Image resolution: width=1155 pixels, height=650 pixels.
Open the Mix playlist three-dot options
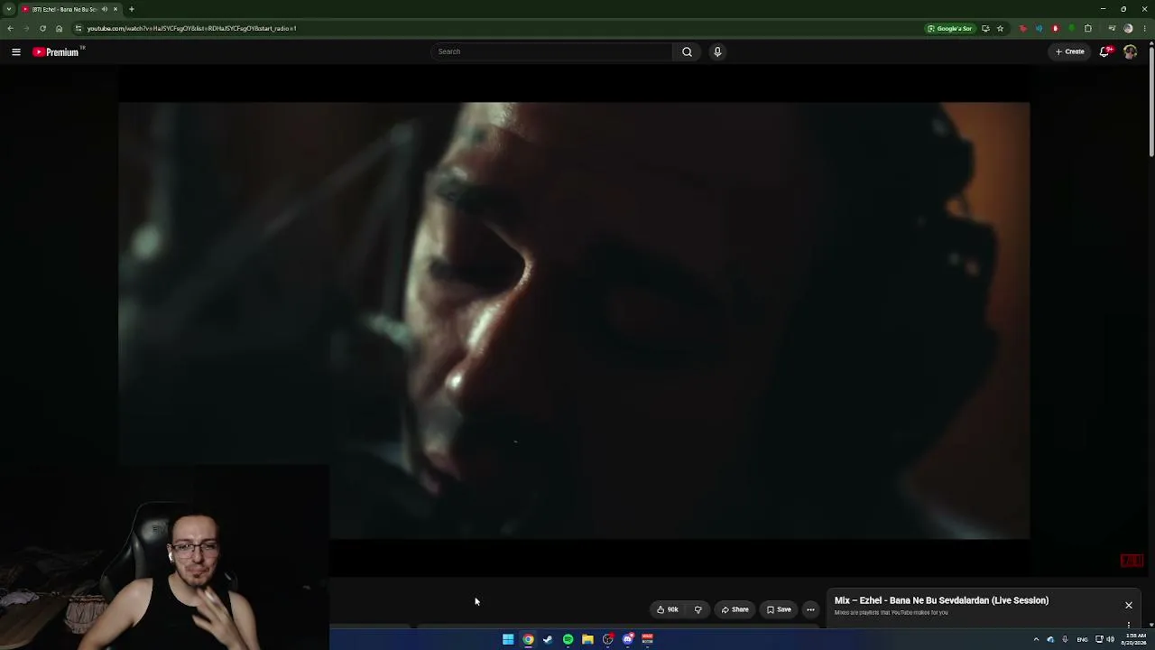click(x=1128, y=625)
